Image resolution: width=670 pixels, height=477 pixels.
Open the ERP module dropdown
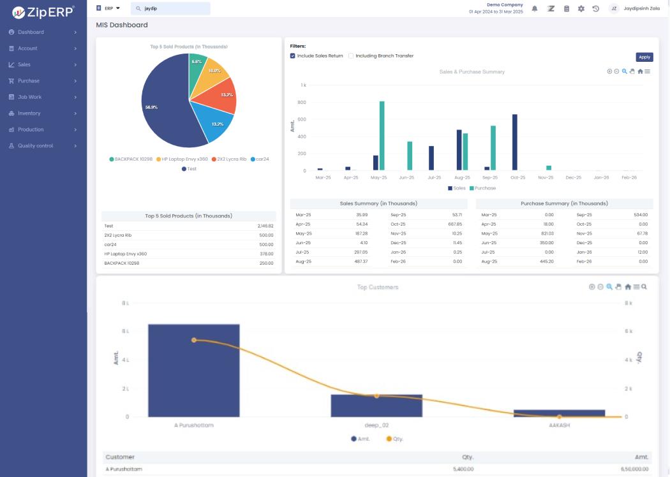(108, 8)
